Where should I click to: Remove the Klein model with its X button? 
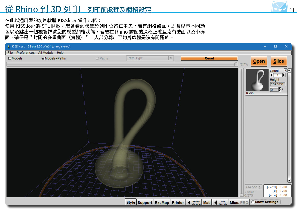click(x=285, y=70)
